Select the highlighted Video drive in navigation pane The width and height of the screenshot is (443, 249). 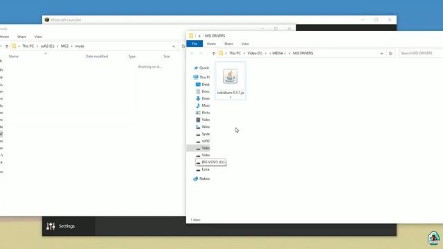pos(199,148)
